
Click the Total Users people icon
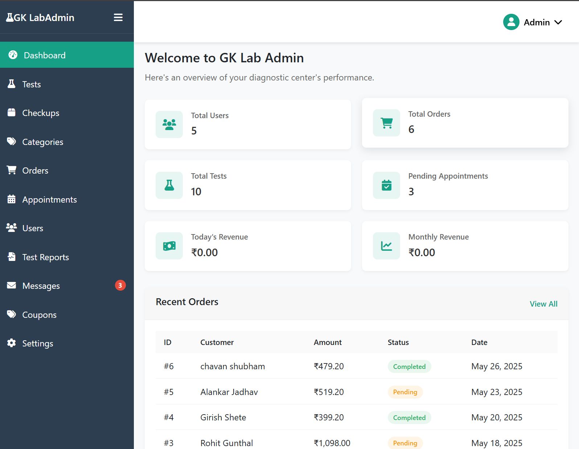click(169, 124)
